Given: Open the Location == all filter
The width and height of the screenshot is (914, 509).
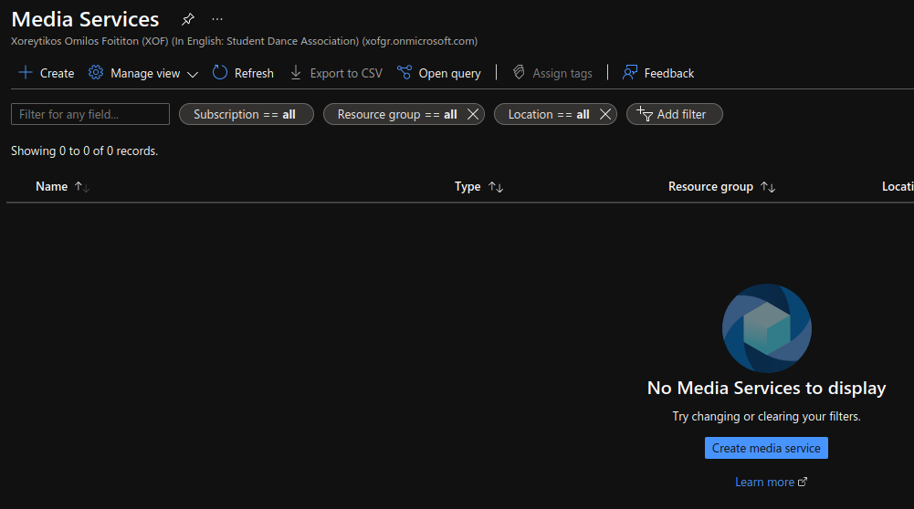Looking at the screenshot, I should pyautogui.click(x=548, y=114).
